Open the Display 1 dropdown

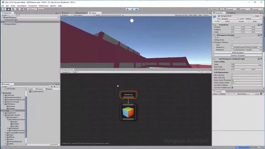pos(67,15)
